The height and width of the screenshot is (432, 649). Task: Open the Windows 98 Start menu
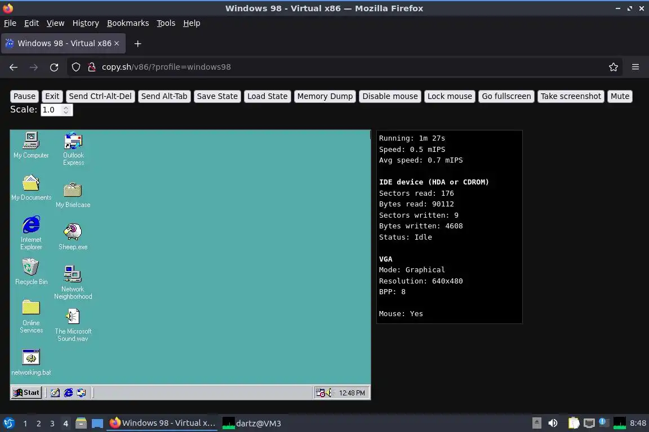[x=26, y=393]
